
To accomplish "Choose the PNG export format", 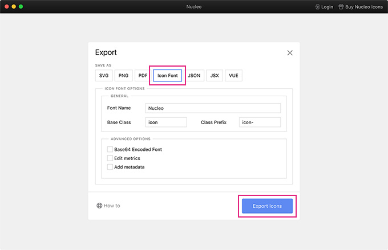I will [123, 75].
